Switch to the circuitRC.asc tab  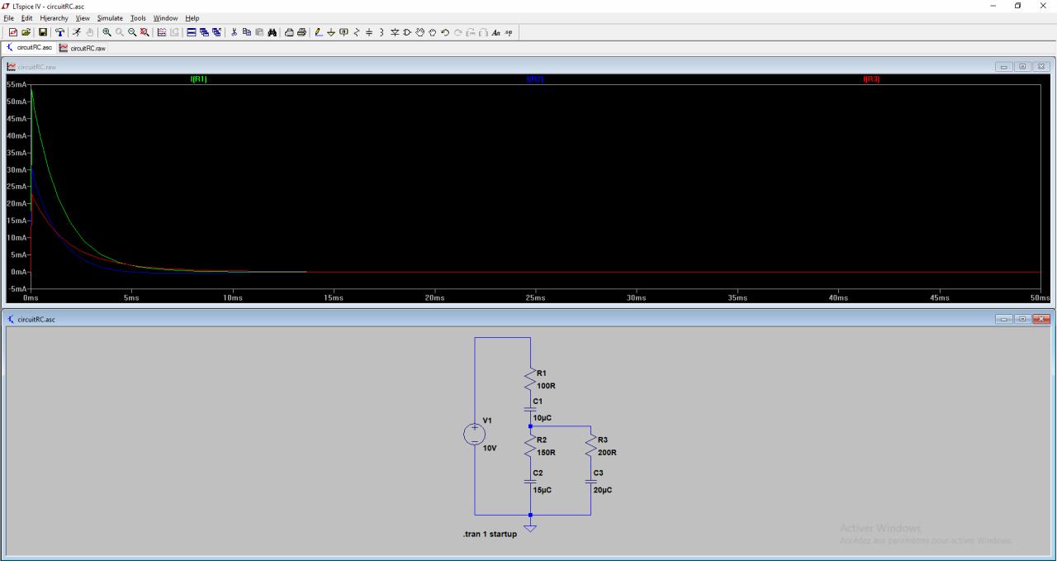30,48
